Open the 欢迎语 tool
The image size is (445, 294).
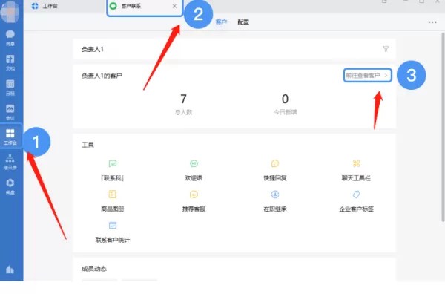(x=194, y=170)
